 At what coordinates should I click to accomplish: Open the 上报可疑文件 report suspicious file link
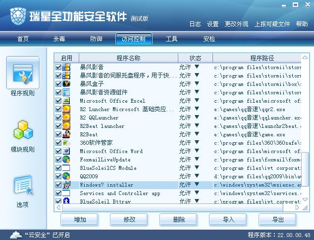pos(272,24)
